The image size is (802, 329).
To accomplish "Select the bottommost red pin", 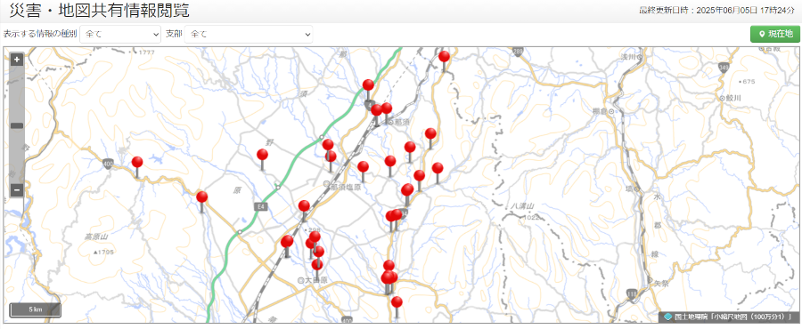I will pyautogui.click(x=397, y=302).
